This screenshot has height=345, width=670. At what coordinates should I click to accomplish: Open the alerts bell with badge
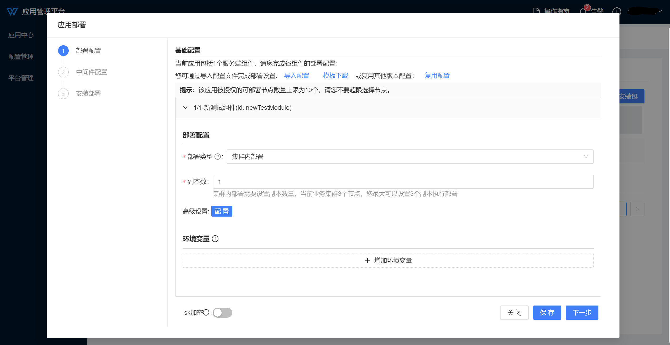[583, 11]
